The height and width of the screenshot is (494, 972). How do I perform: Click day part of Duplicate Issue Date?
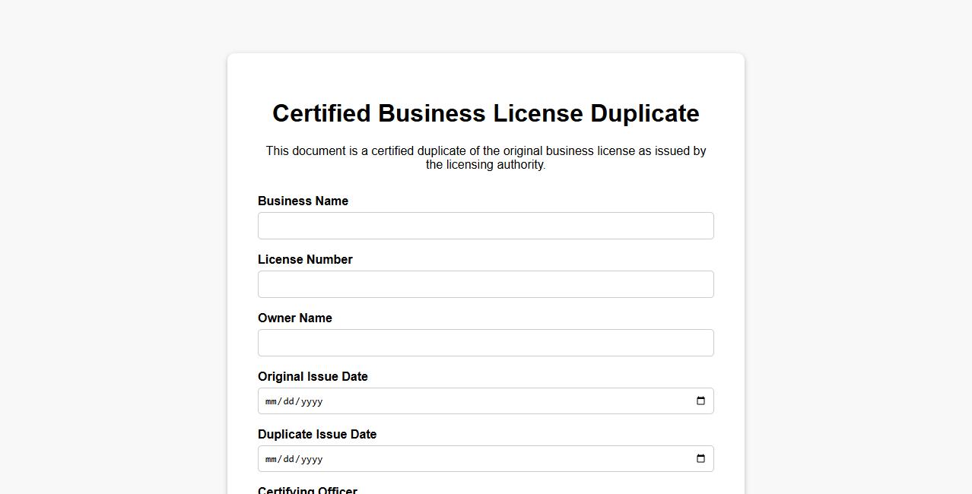288,459
